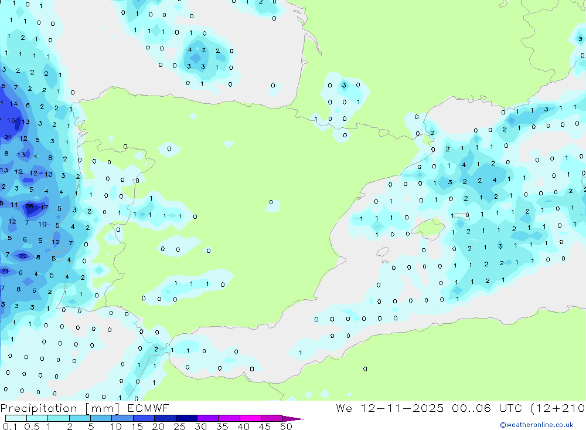Click the '10' precipitation value on the map
The height and width of the screenshot is (430, 586).
(43, 224)
